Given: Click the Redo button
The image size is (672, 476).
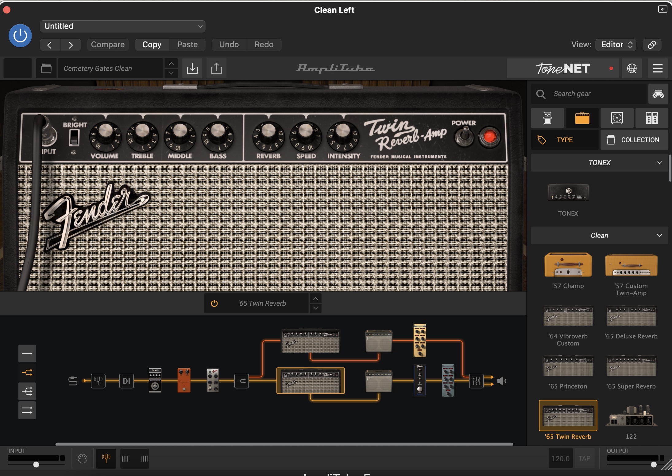Looking at the screenshot, I should point(264,45).
